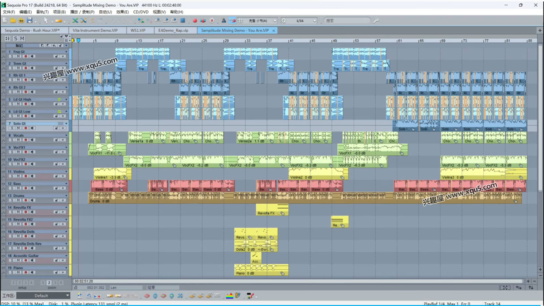The width and height of the screenshot is (544, 306).
Task: Toggle the snap magnet icon
Action: tap(232, 20)
